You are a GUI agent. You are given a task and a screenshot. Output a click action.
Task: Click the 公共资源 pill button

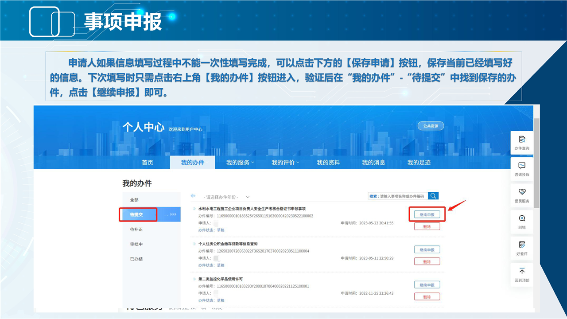[x=431, y=126]
